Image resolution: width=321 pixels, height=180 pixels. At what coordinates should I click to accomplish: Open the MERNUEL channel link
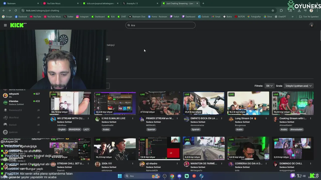click(151, 125)
